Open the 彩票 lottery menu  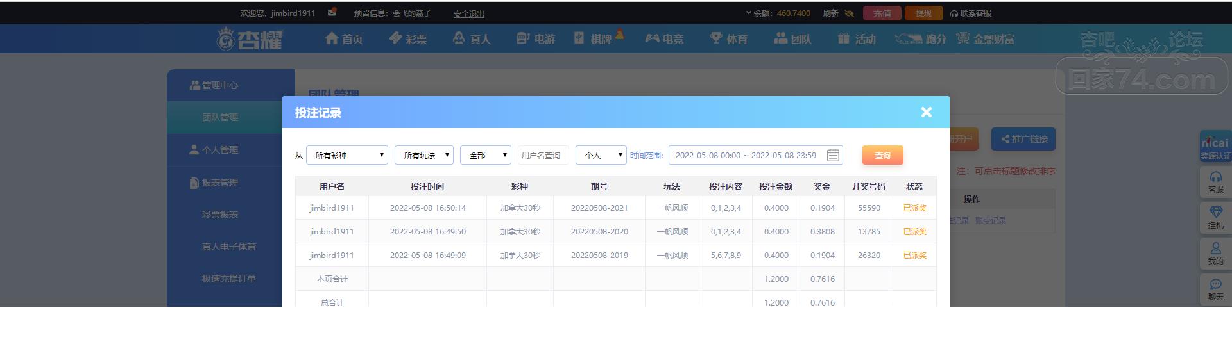[x=407, y=39]
